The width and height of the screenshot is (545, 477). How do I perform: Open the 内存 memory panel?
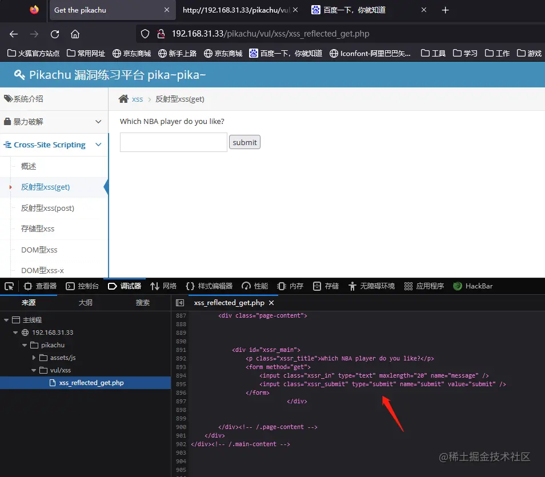click(x=290, y=286)
